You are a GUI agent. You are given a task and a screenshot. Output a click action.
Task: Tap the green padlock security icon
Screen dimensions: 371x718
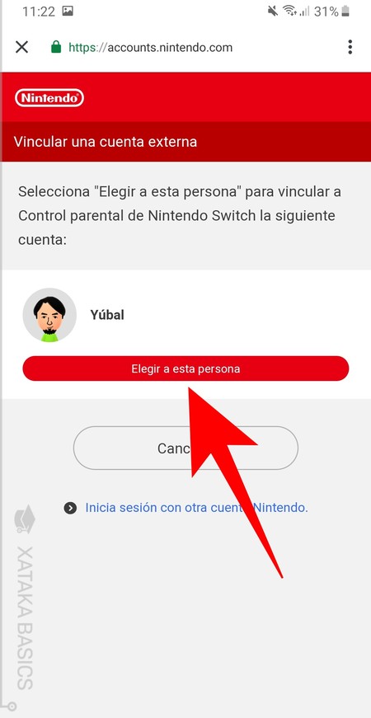pyautogui.click(x=56, y=47)
